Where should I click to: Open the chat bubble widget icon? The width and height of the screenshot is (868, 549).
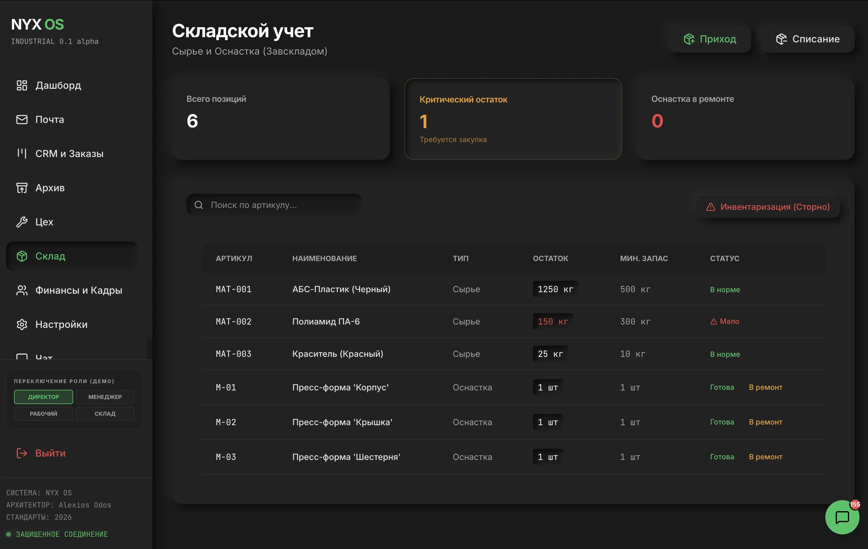pyautogui.click(x=842, y=517)
